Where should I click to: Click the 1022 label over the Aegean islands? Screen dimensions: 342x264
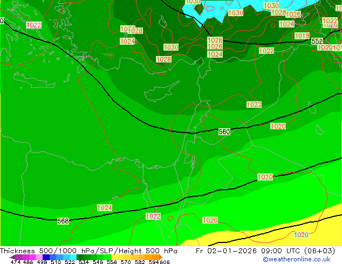33,25
